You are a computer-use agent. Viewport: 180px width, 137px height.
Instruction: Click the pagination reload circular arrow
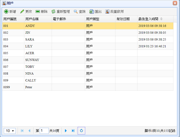[x=82, y=131]
